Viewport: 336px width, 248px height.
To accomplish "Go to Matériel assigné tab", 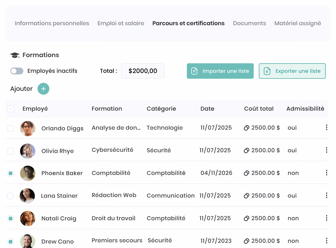I will tap(298, 23).
